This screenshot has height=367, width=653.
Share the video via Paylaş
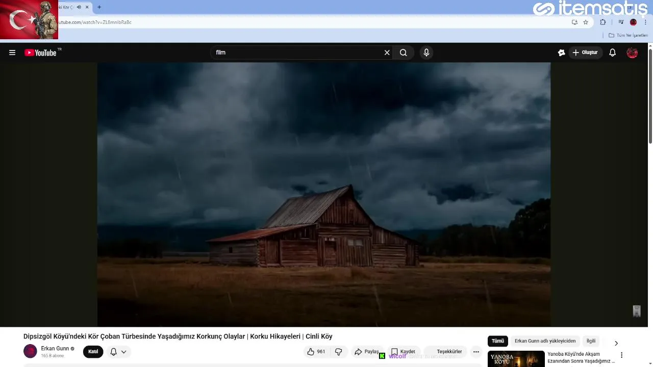click(367, 352)
